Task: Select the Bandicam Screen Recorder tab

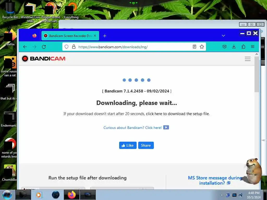Action: 70,36
